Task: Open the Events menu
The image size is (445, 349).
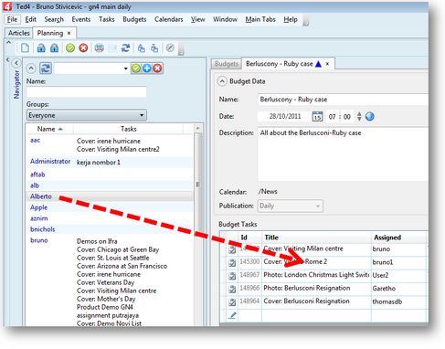Action: click(x=81, y=19)
